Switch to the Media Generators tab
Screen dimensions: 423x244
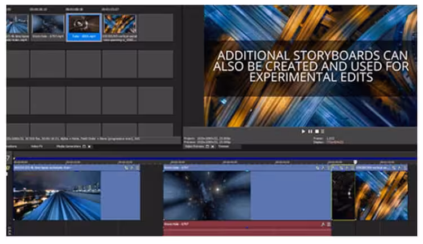68,146
